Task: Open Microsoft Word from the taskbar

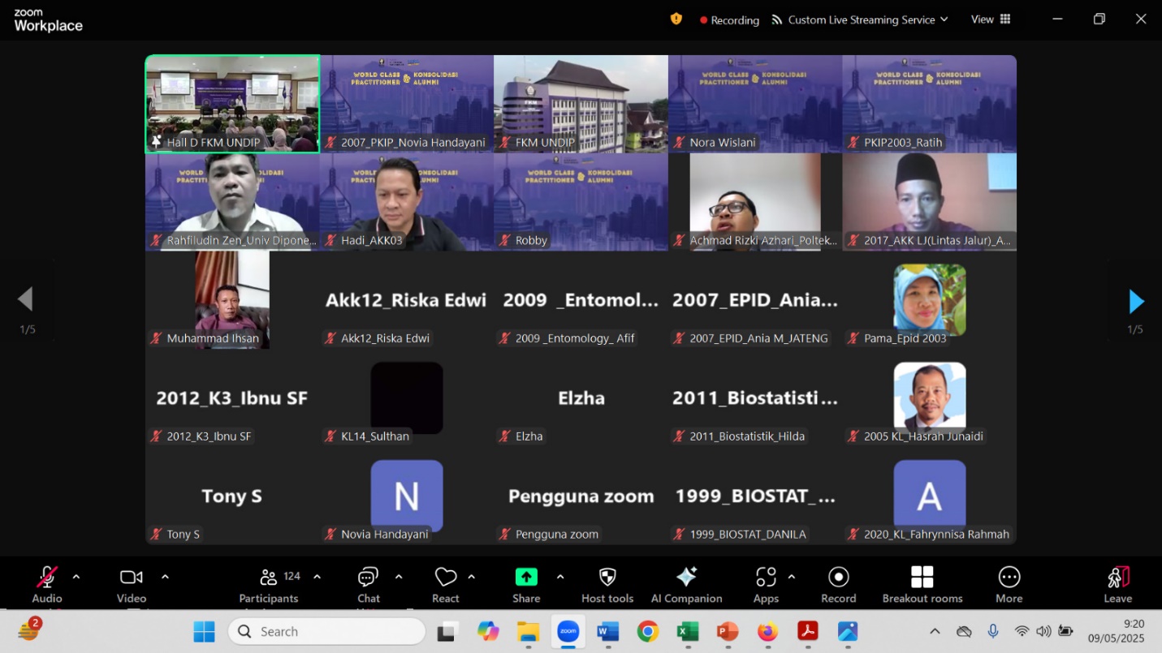Action: click(607, 631)
